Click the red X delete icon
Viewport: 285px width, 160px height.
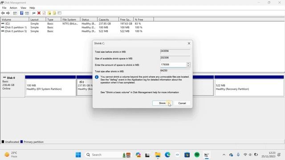(x=39, y=13)
